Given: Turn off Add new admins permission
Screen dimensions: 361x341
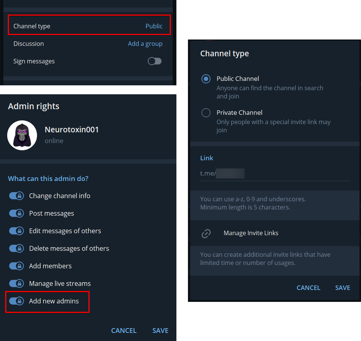Looking at the screenshot, I should (16, 301).
